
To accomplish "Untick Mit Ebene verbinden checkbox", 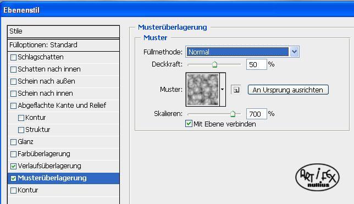I will point(189,124).
